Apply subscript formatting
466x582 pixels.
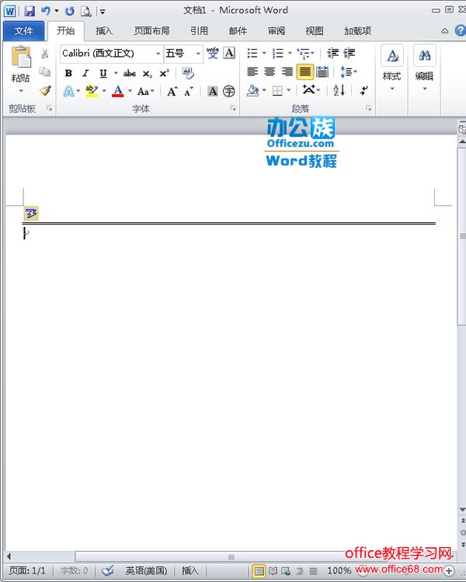[x=148, y=74]
